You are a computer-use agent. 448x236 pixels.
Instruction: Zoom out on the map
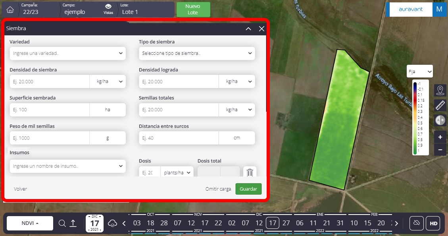pyautogui.click(x=440, y=150)
